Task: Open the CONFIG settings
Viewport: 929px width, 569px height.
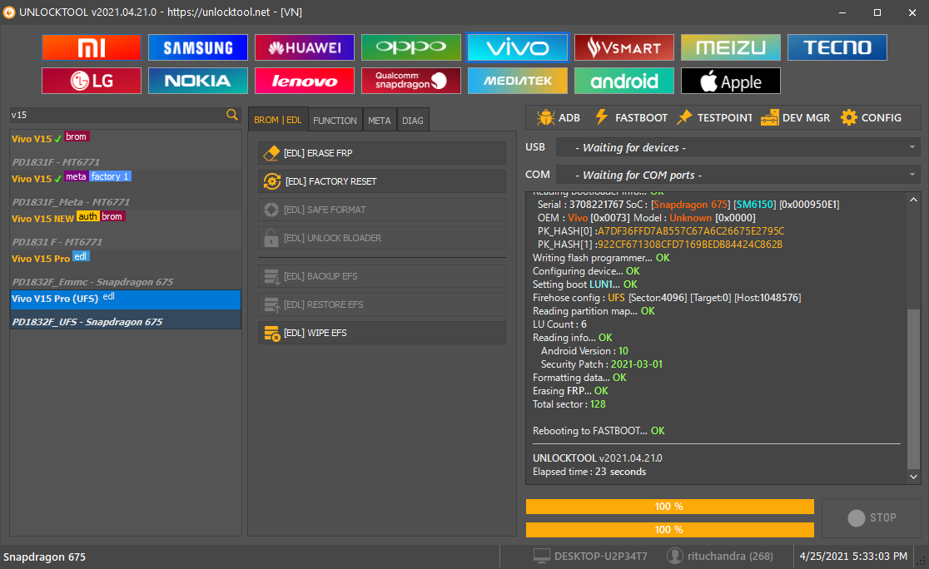Action: coord(871,118)
